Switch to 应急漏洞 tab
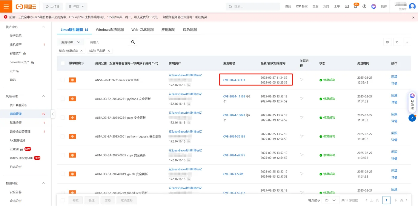The image size is (418, 206). pyautogui.click(x=190, y=30)
